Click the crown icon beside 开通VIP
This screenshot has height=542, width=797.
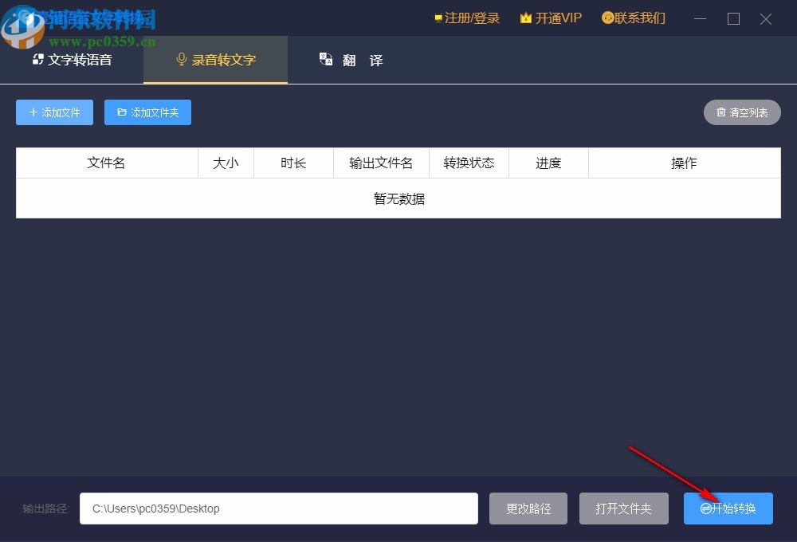click(x=526, y=18)
